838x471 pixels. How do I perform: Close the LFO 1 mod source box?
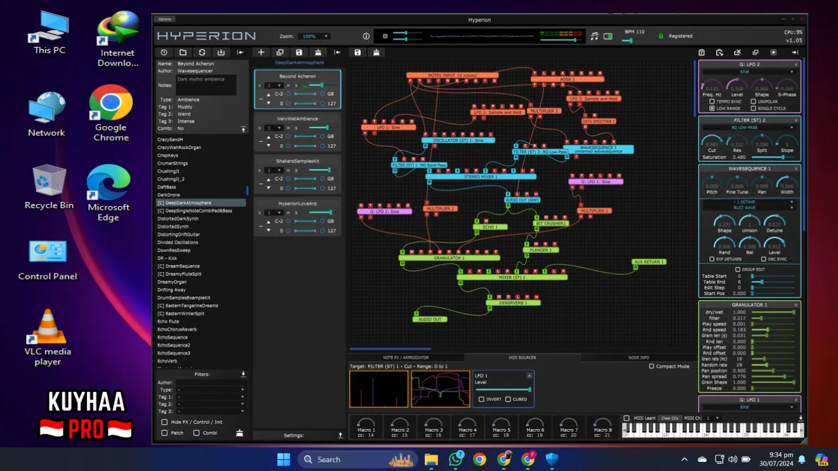[x=530, y=375]
